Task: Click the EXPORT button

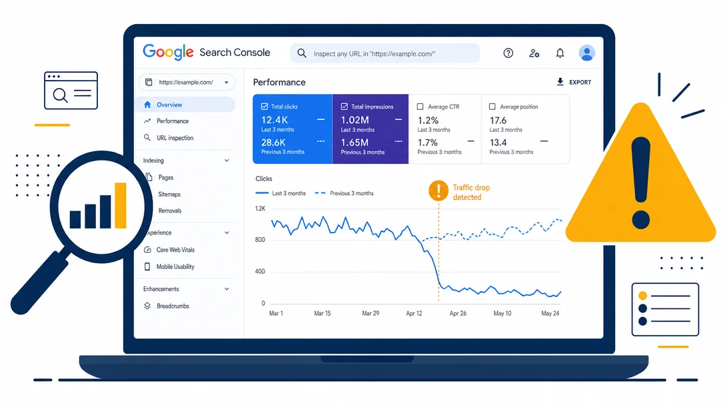Action: pos(574,82)
